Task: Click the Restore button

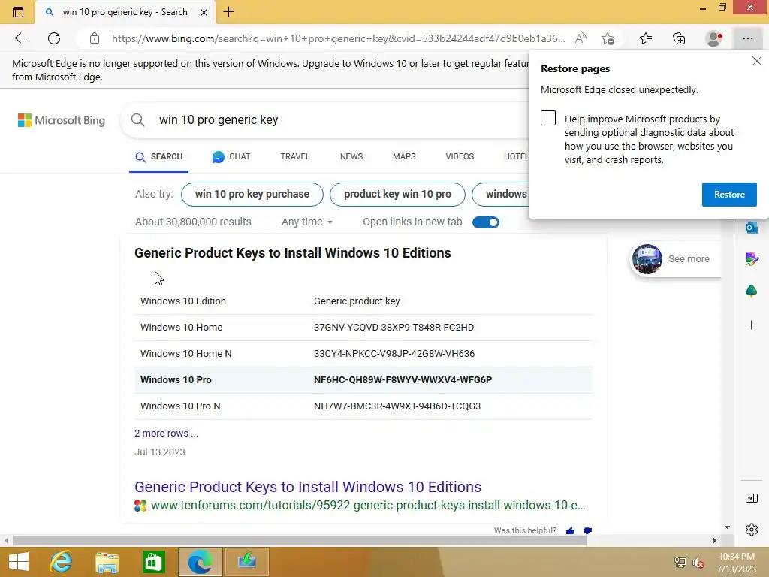Action: (x=729, y=195)
